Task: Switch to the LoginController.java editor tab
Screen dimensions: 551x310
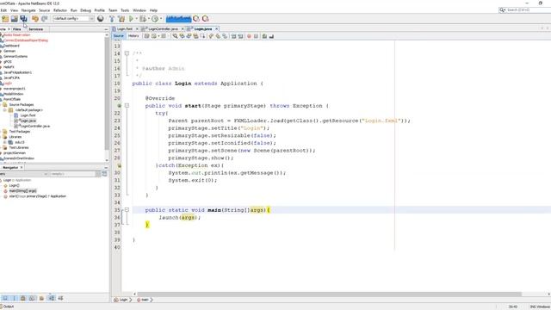Action: point(163,28)
